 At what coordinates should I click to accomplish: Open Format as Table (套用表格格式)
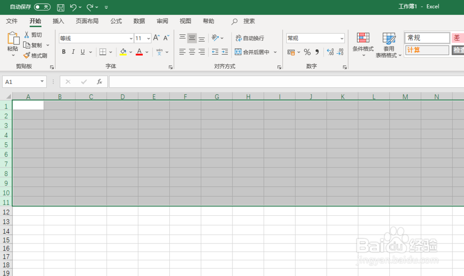[388, 45]
